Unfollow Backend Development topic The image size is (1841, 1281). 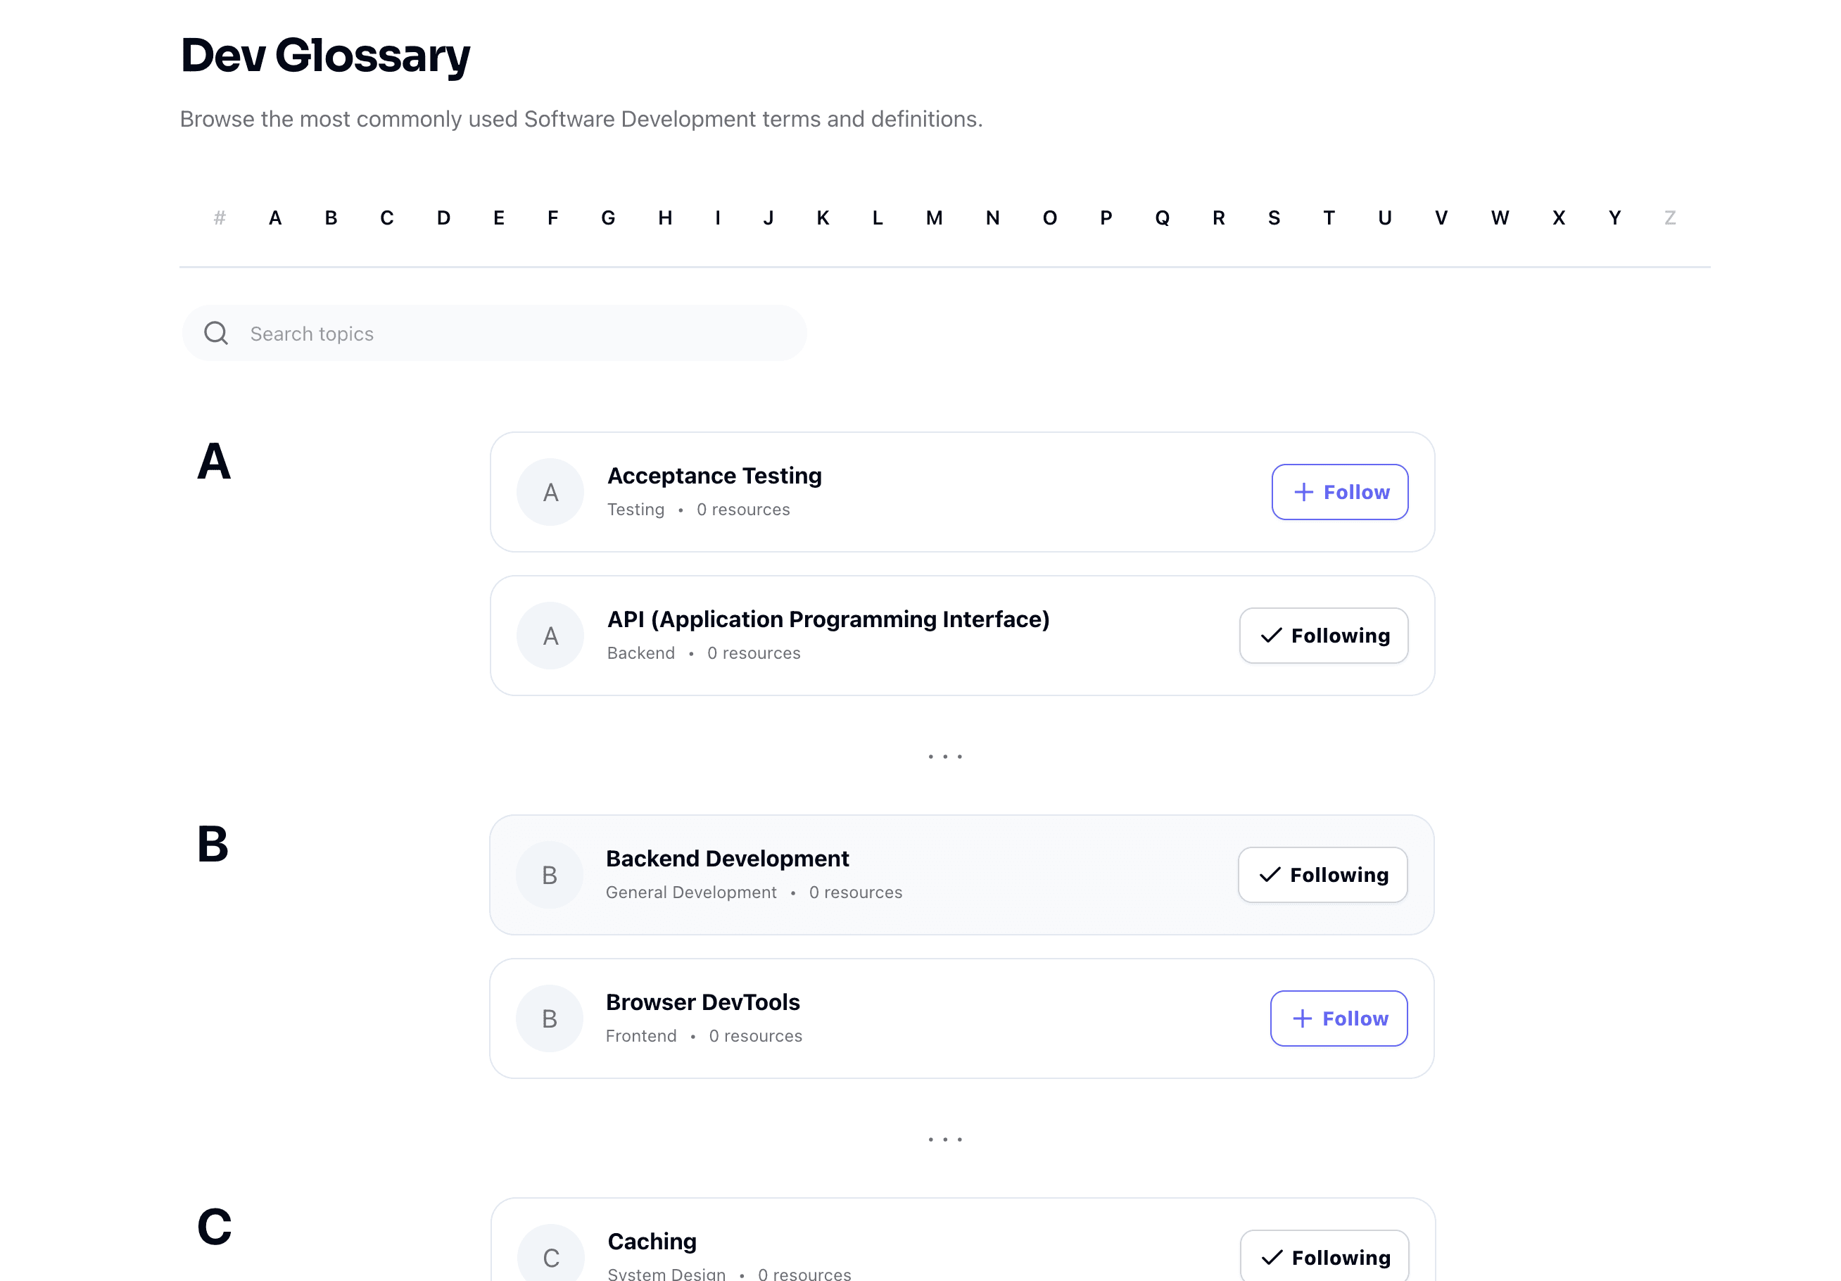coord(1322,874)
